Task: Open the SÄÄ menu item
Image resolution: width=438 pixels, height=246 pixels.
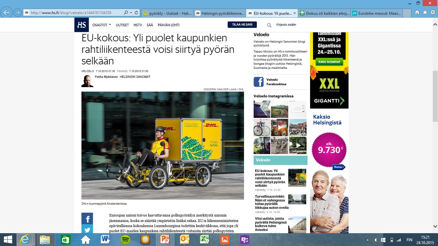Action: coord(150,25)
